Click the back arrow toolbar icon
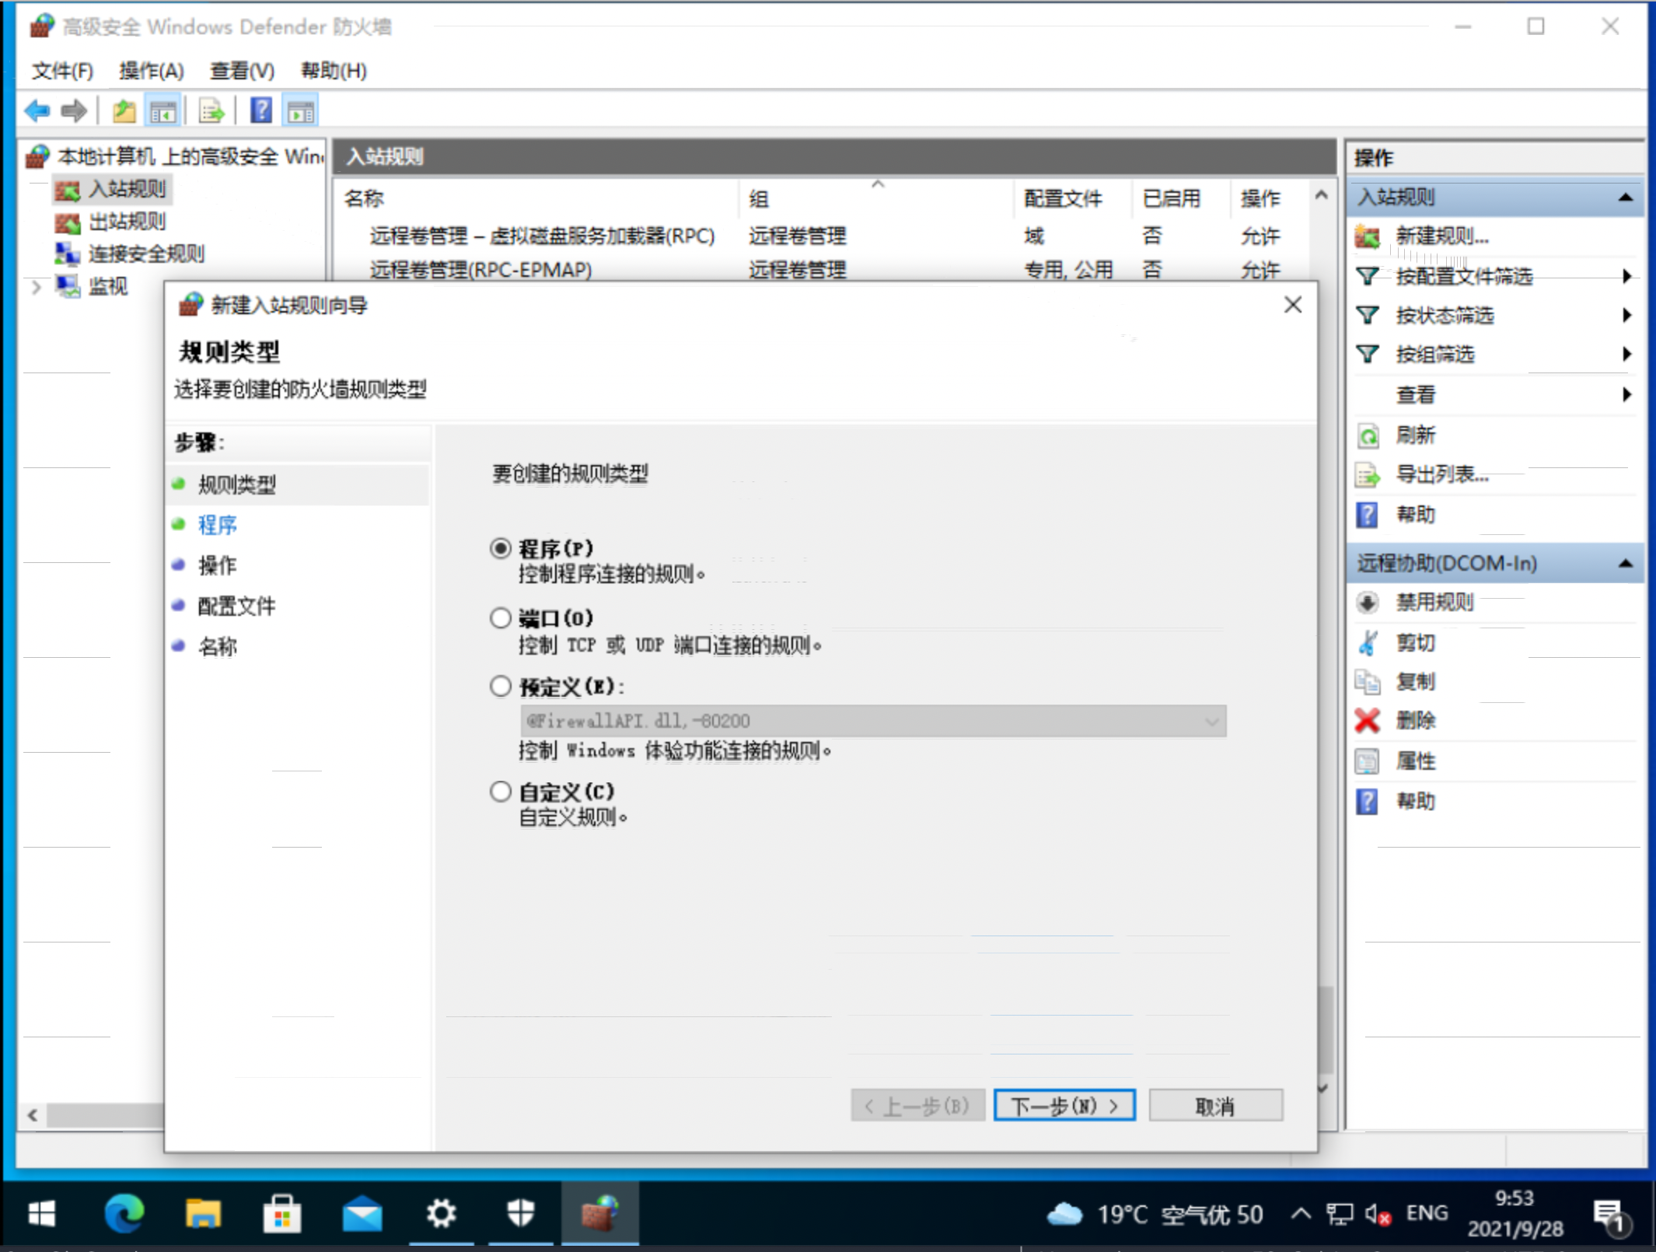The width and height of the screenshot is (1656, 1252). point(37,111)
